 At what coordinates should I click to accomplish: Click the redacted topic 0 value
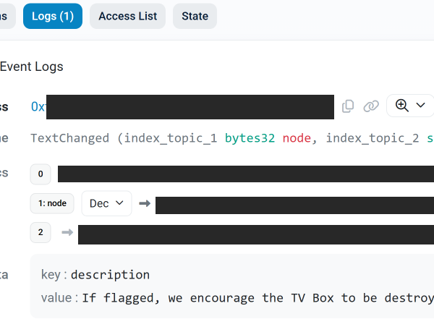click(245, 174)
